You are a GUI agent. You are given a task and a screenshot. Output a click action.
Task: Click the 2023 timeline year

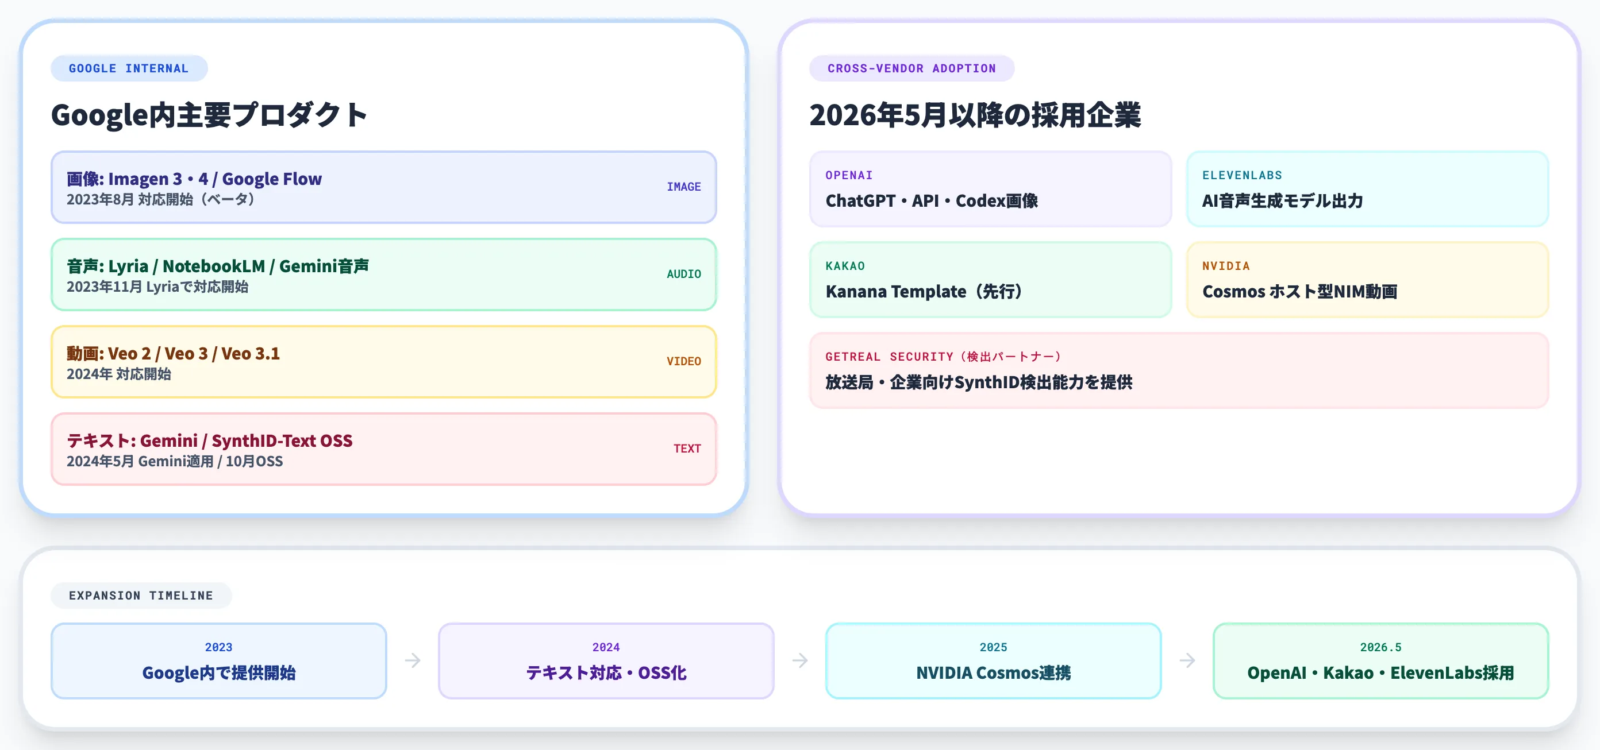218,647
